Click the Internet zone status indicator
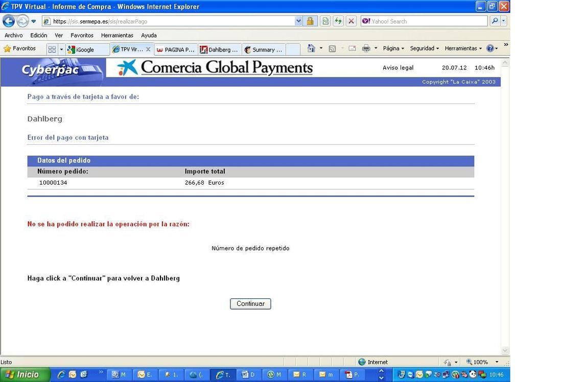 point(373,362)
